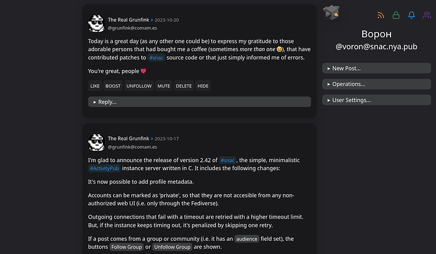Open The Real Grunfink name on 2023-10-17 post

(130, 138)
